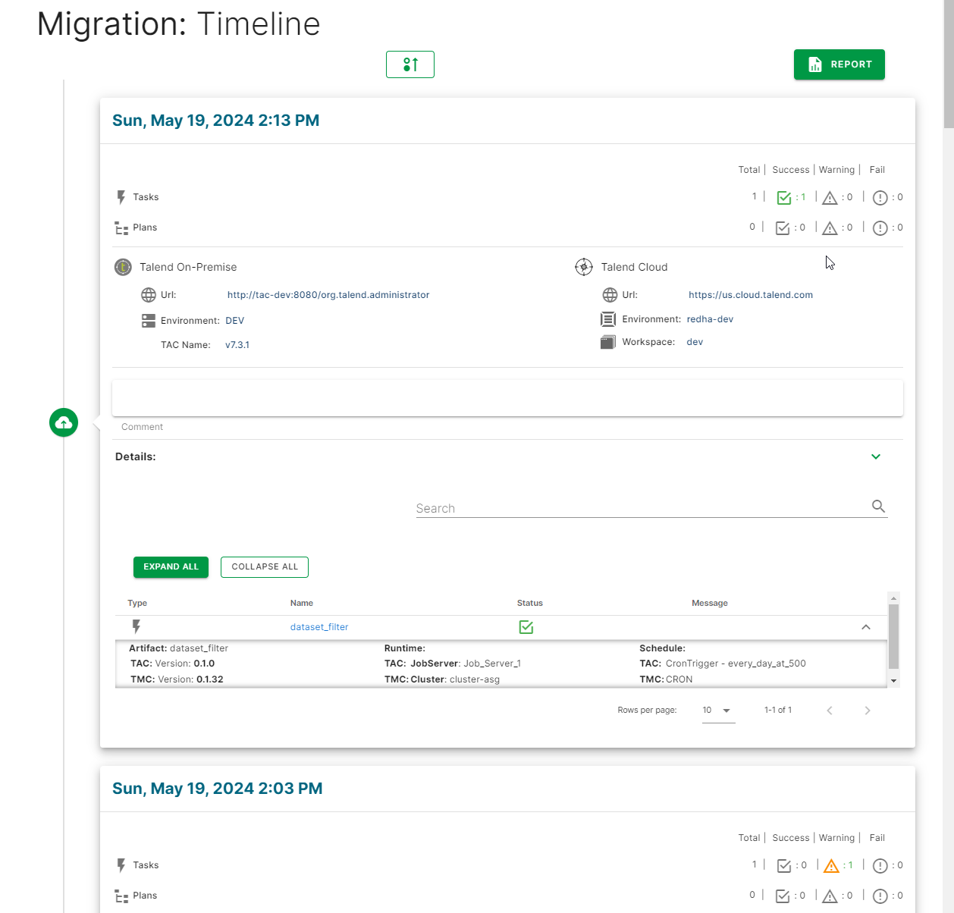
Task: Click the Plans hierarchy icon
Action: tap(121, 227)
